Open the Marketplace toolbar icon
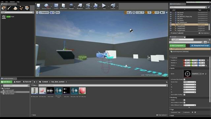Viewport: 211px width, 119px height. click(63, 6)
